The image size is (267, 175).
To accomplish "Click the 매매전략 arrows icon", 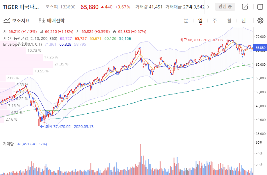I will (x=42, y=21).
